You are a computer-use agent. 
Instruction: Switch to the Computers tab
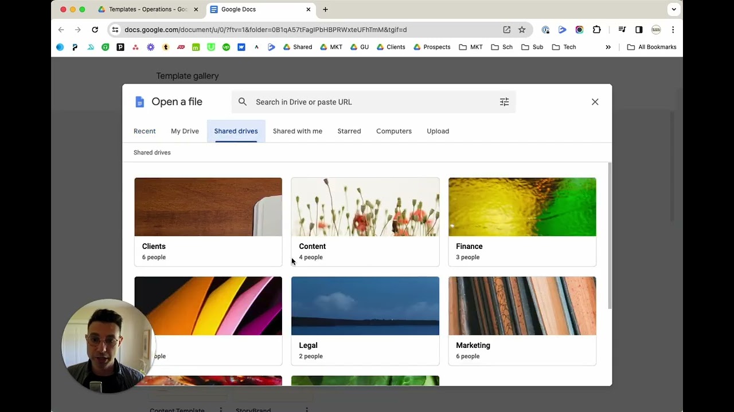(x=394, y=131)
